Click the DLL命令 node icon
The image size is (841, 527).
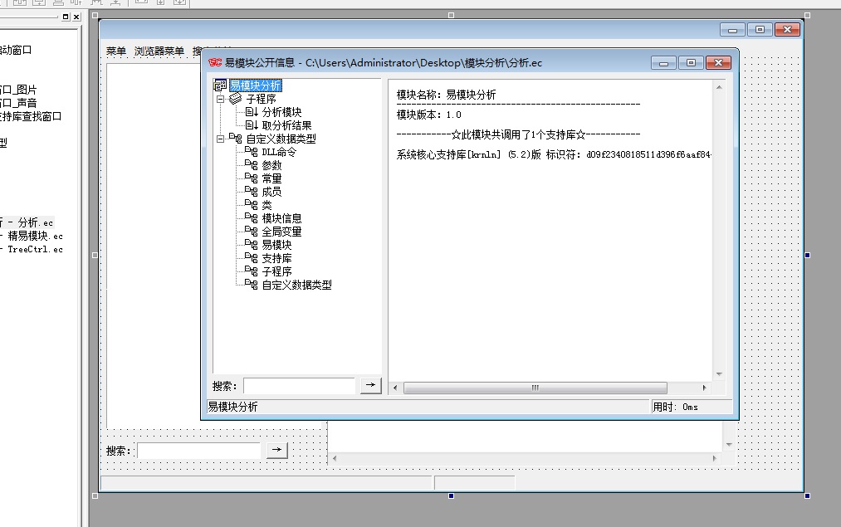(x=252, y=152)
